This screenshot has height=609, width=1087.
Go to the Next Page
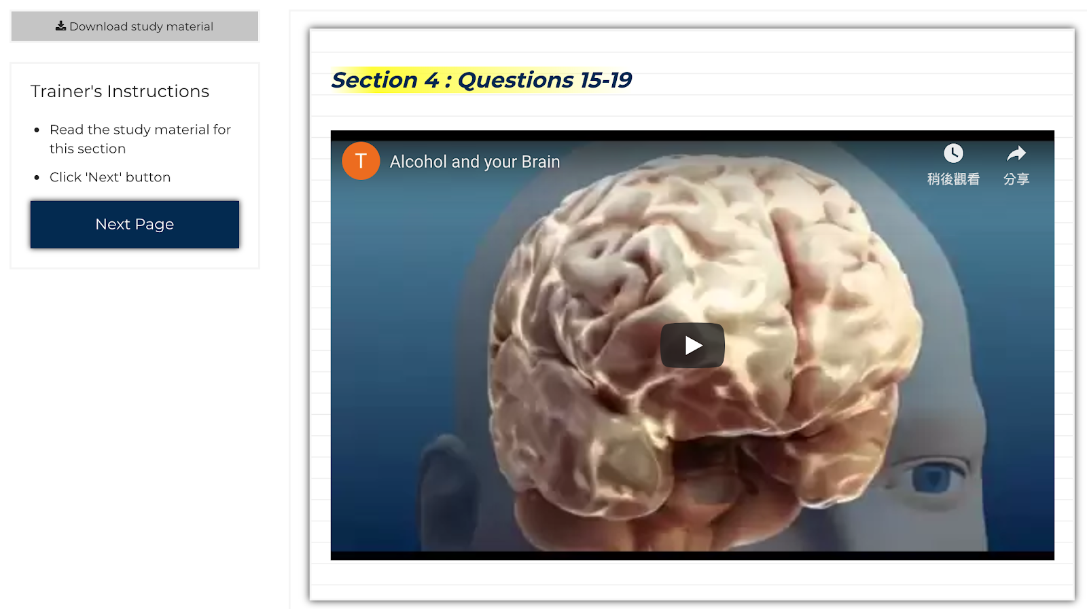click(x=135, y=224)
